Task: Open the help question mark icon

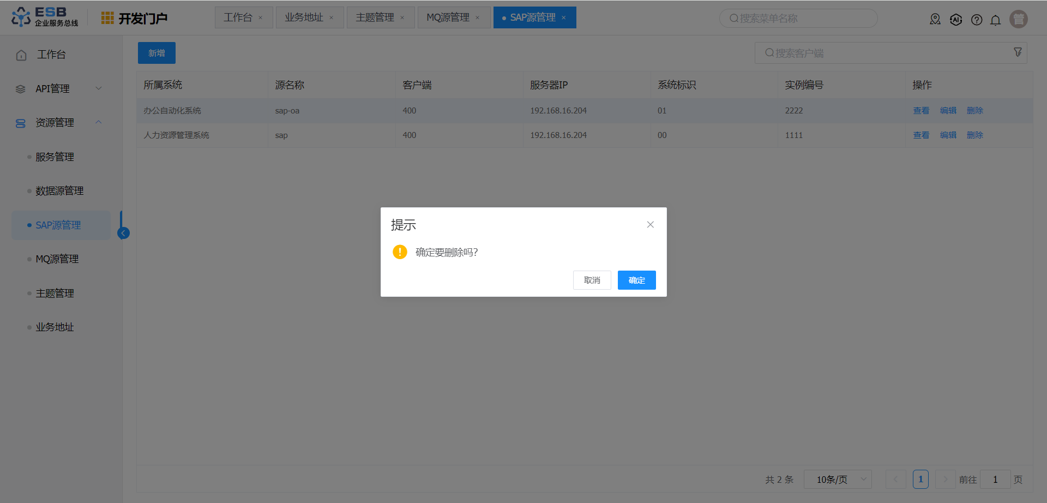Action: [x=977, y=20]
